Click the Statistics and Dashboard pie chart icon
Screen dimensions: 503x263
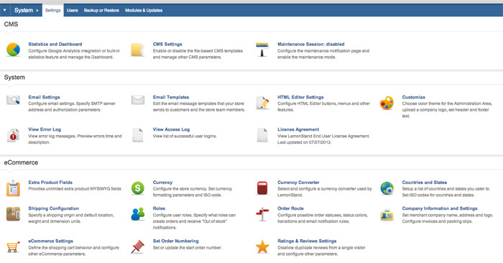[x=13, y=50]
